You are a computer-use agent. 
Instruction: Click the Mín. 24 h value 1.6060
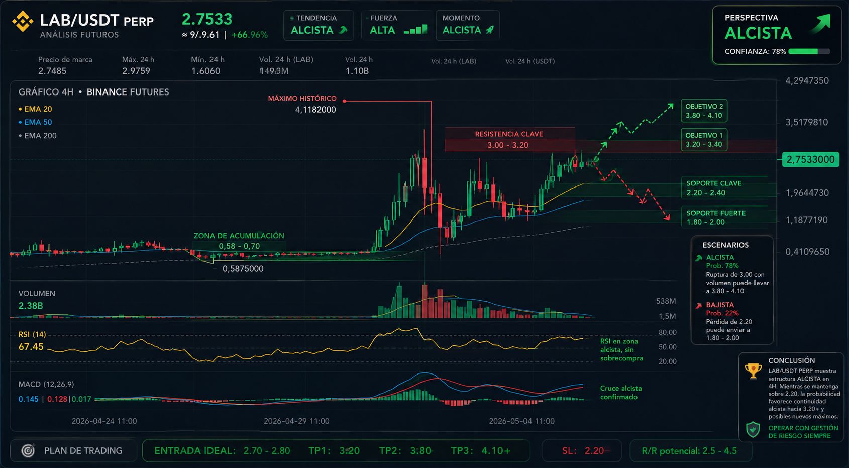click(205, 71)
